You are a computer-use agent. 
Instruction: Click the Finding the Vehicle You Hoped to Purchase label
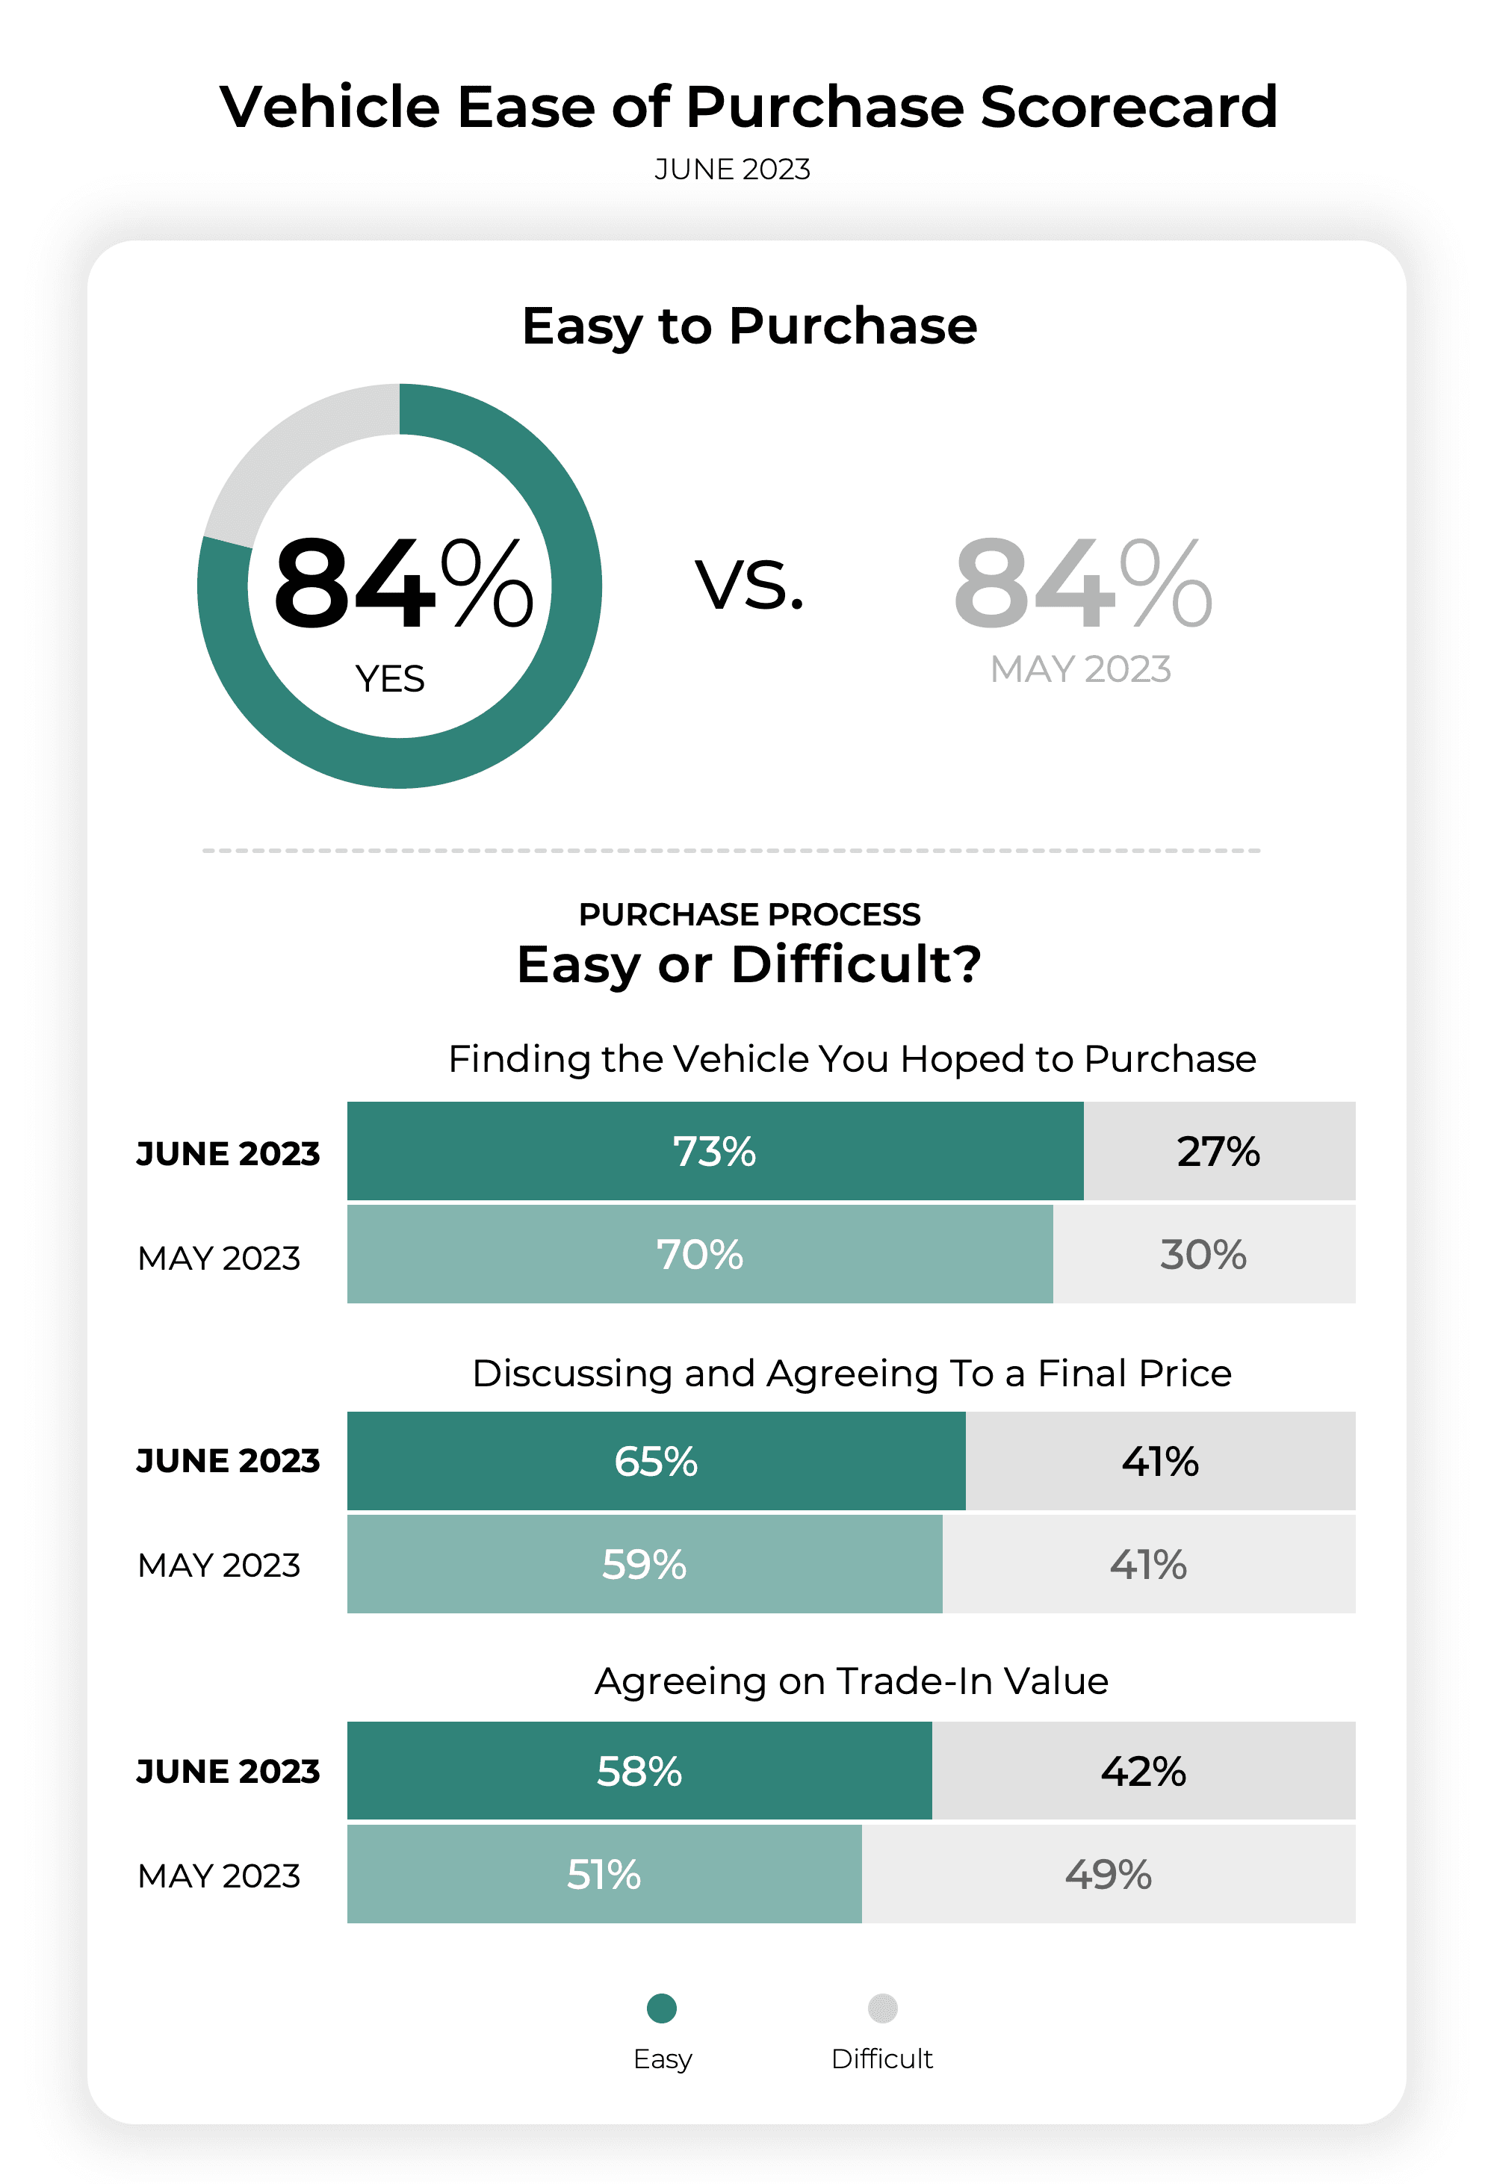click(x=852, y=1059)
